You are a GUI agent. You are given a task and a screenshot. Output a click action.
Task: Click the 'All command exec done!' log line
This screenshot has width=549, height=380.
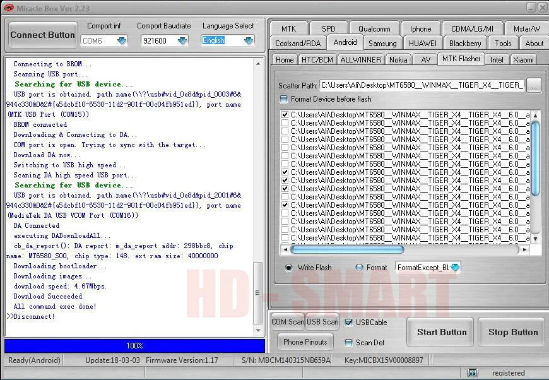pyautogui.click(x=55, y=306)
